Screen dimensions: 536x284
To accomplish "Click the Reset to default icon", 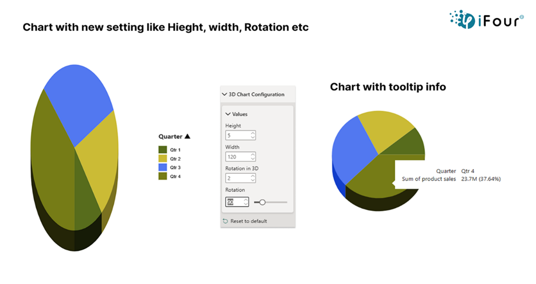I will click(225, 221).
